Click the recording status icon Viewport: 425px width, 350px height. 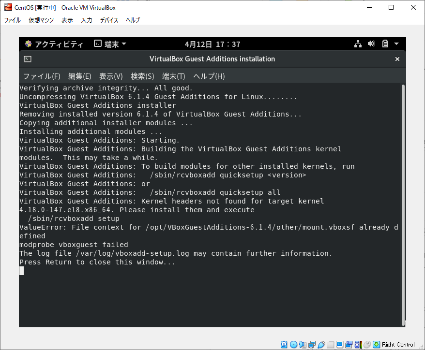tap(349, 344)
